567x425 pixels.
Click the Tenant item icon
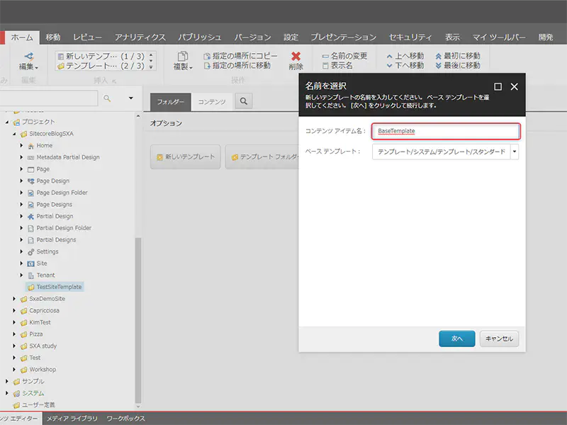30,276
